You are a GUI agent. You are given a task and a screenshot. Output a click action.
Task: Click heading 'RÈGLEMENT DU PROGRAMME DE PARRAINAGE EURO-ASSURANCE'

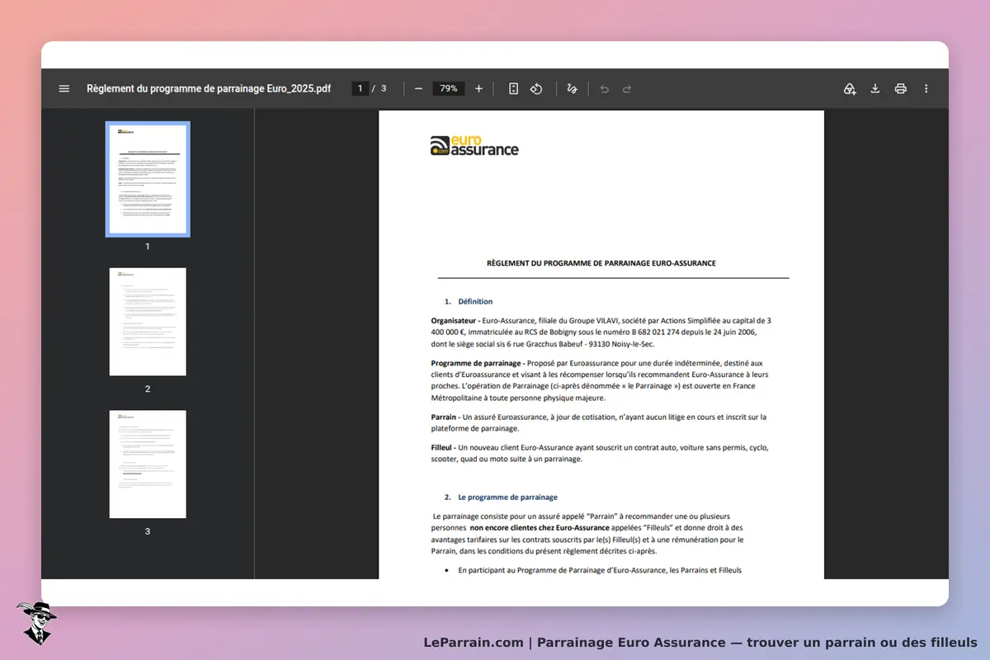point(601,263)
